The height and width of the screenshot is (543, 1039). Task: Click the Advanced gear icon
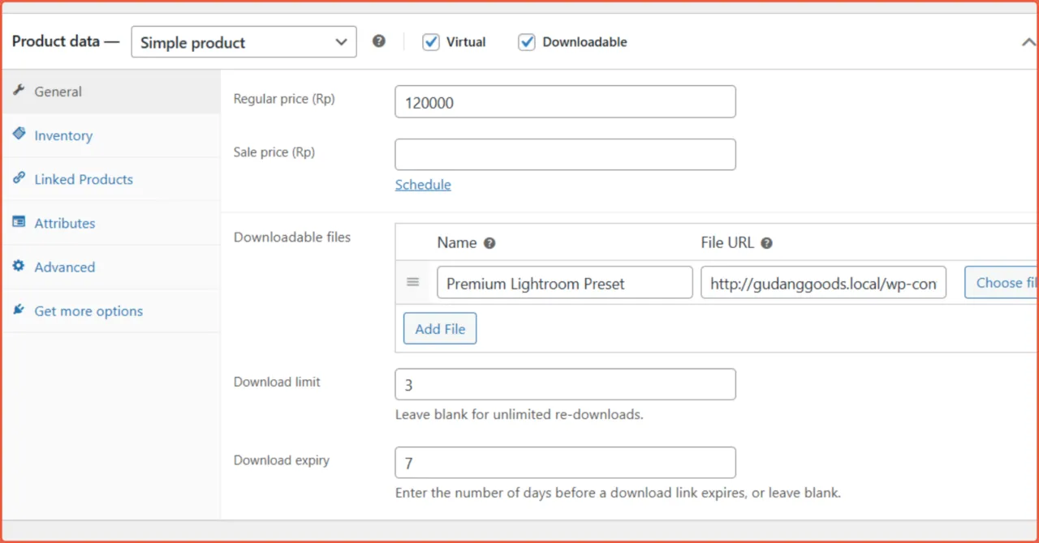(x=19, y=266)
